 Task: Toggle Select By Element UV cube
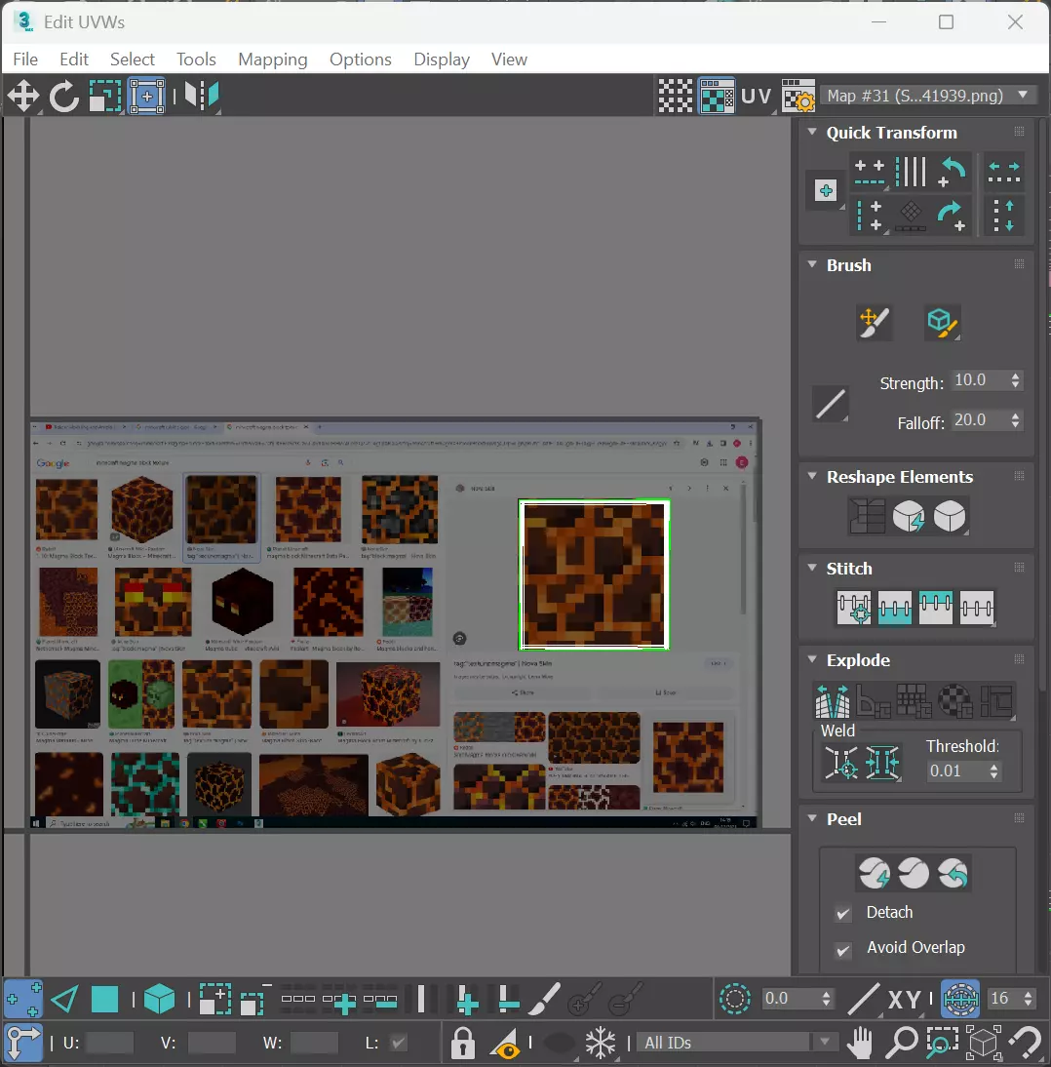coord(159,999)
